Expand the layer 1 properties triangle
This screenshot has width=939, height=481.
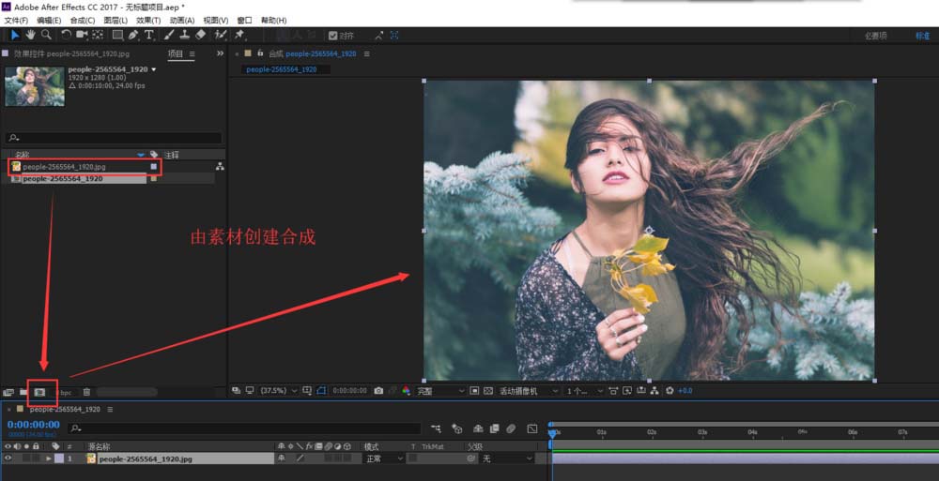[49, 458]
